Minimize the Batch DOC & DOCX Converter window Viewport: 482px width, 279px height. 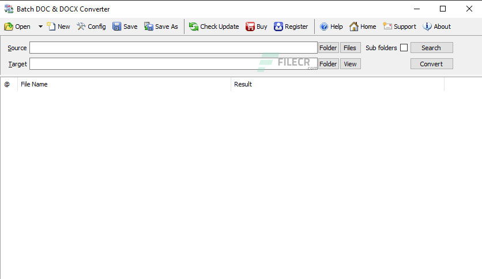417,9
